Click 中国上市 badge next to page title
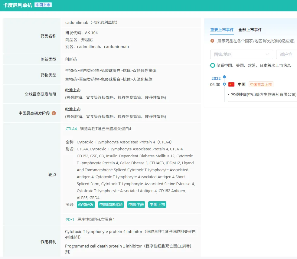The height and width of the screenshot is (259, 297). tap(43, 5)
